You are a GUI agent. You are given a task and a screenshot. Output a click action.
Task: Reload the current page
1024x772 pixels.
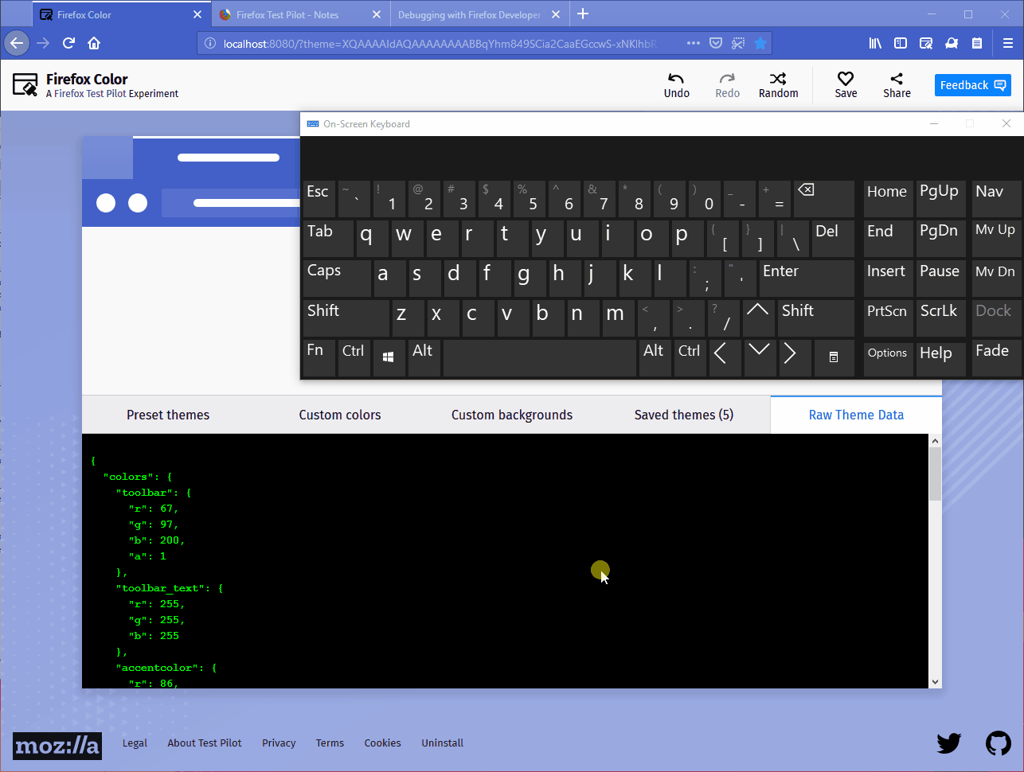point(68,43)
